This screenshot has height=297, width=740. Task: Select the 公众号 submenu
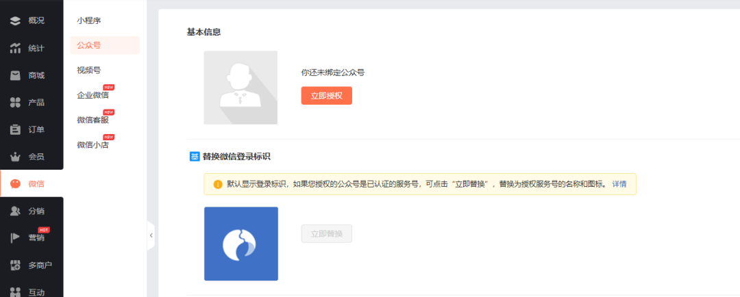coord(105,45)
